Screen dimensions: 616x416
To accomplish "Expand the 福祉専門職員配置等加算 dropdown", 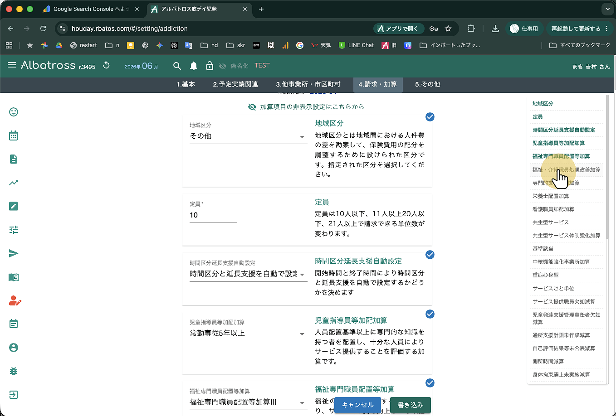I will point(248,402).
